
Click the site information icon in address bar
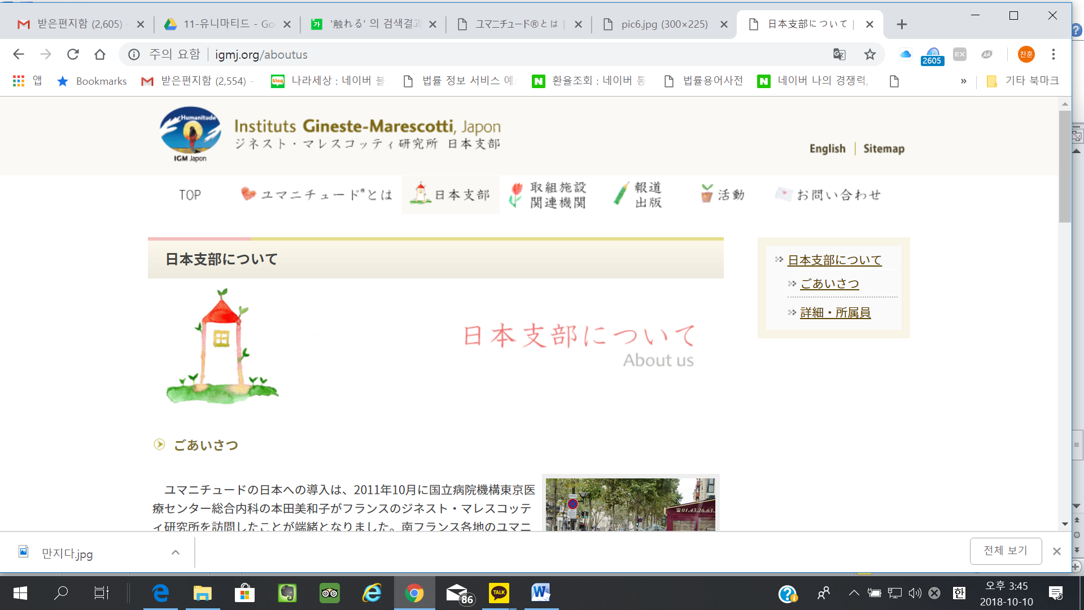pos(134,54)
